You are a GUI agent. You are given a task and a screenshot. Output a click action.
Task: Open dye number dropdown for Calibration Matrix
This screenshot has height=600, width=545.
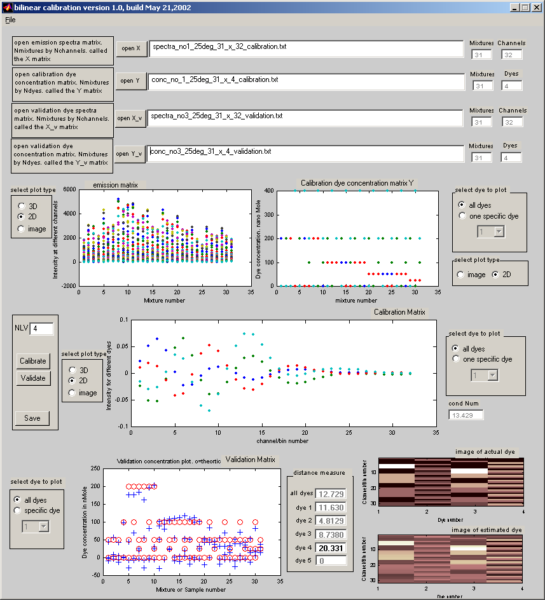[492, 376]
